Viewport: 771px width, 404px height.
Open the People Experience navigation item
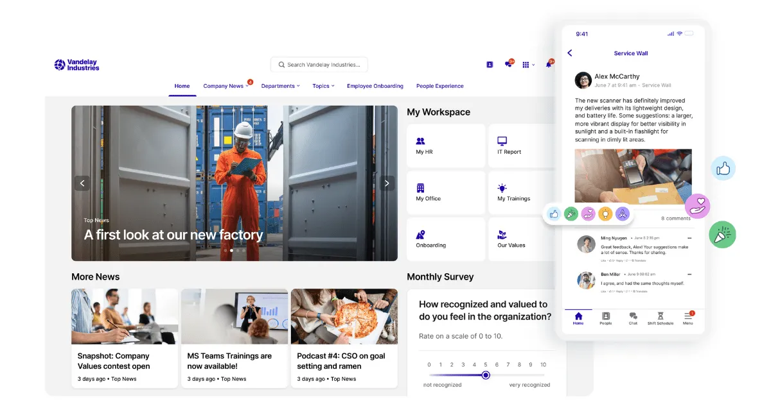click(441, 85)
